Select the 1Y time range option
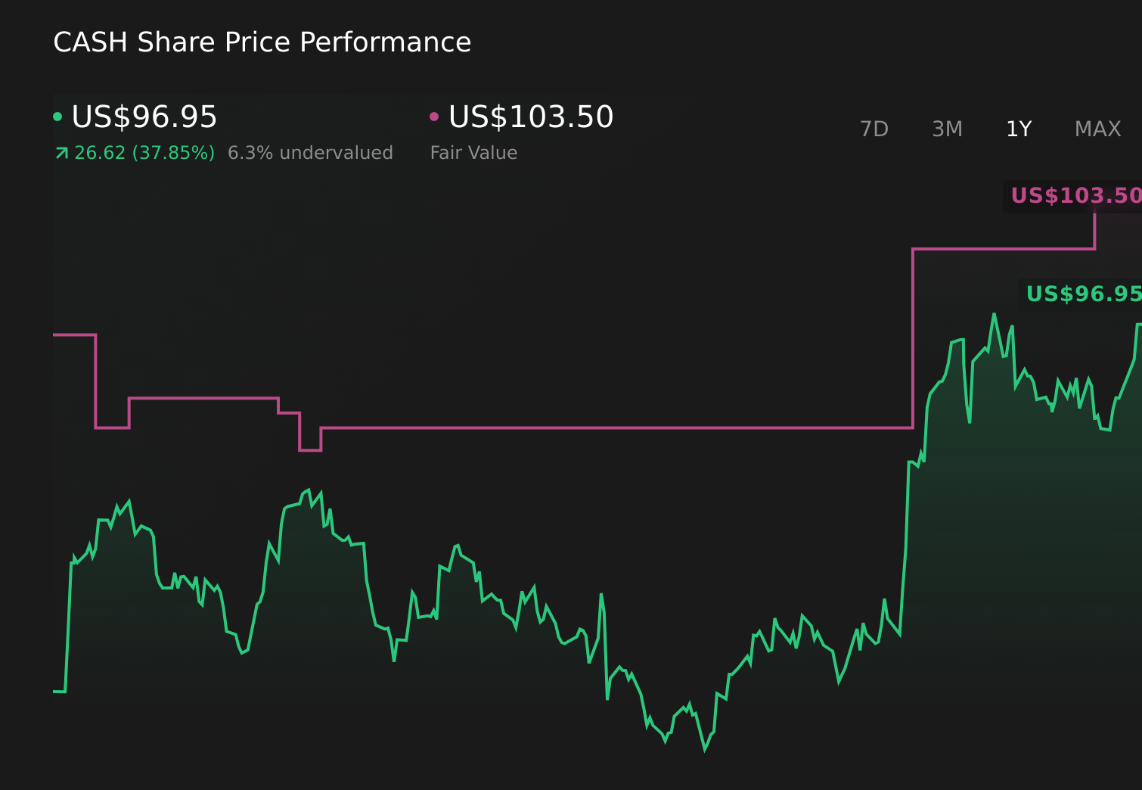This screenshot has width=1142, height=790. (x=1018, y=129)
